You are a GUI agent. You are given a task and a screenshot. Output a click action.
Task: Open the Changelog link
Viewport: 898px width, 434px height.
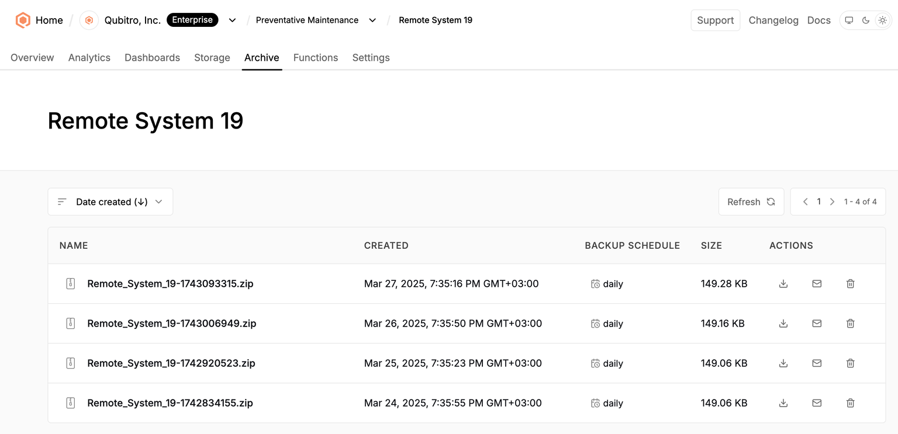pos(773,20)
